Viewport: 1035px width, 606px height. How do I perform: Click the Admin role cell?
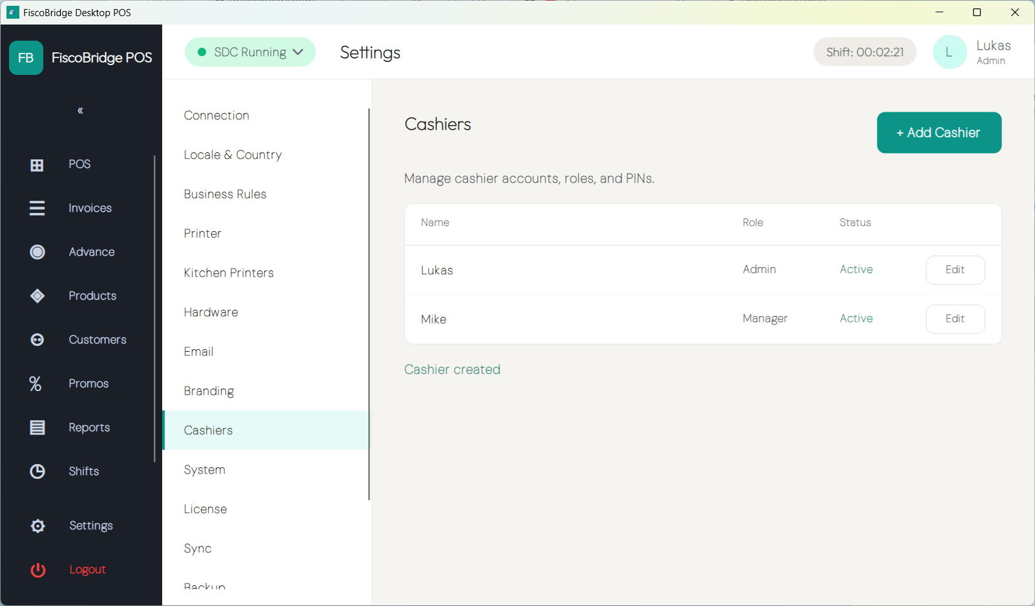[759, 269]
